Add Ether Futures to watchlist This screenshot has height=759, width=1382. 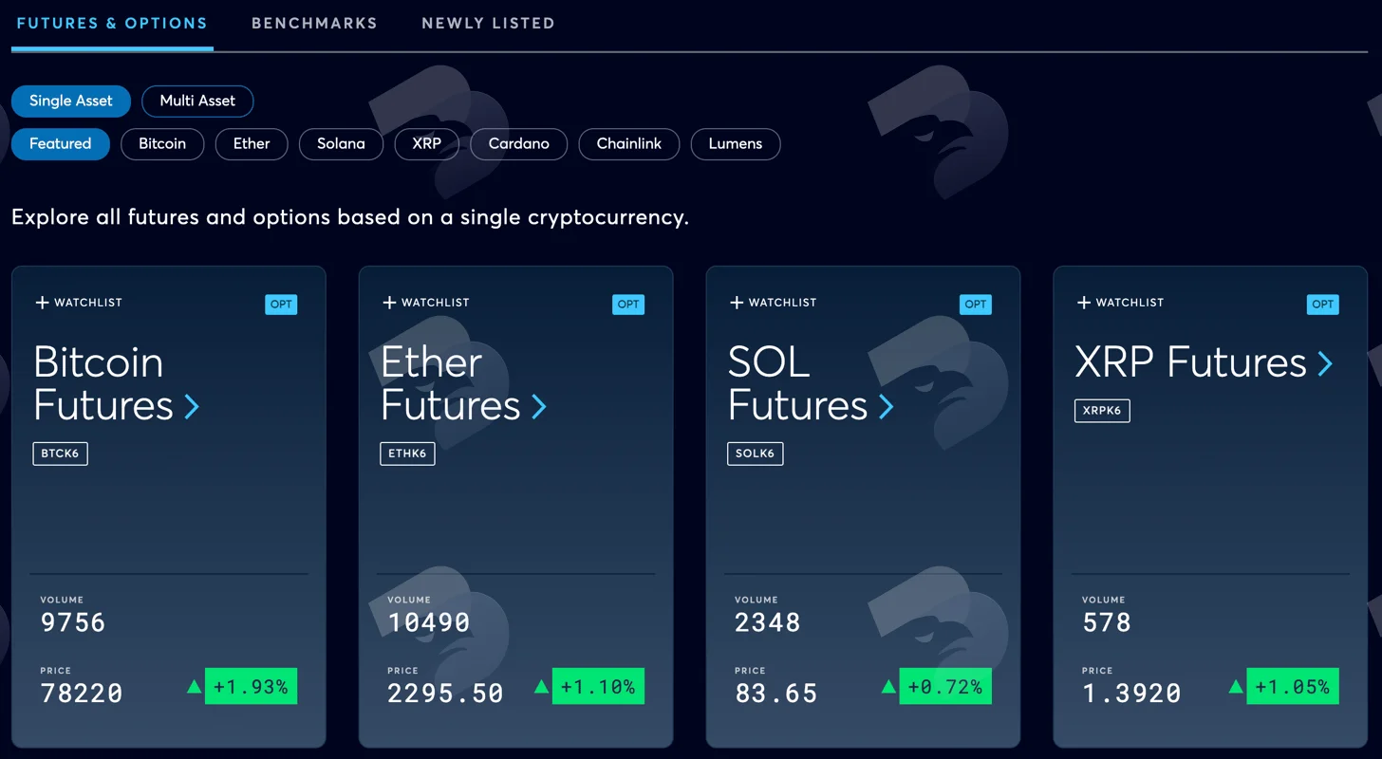426,303
